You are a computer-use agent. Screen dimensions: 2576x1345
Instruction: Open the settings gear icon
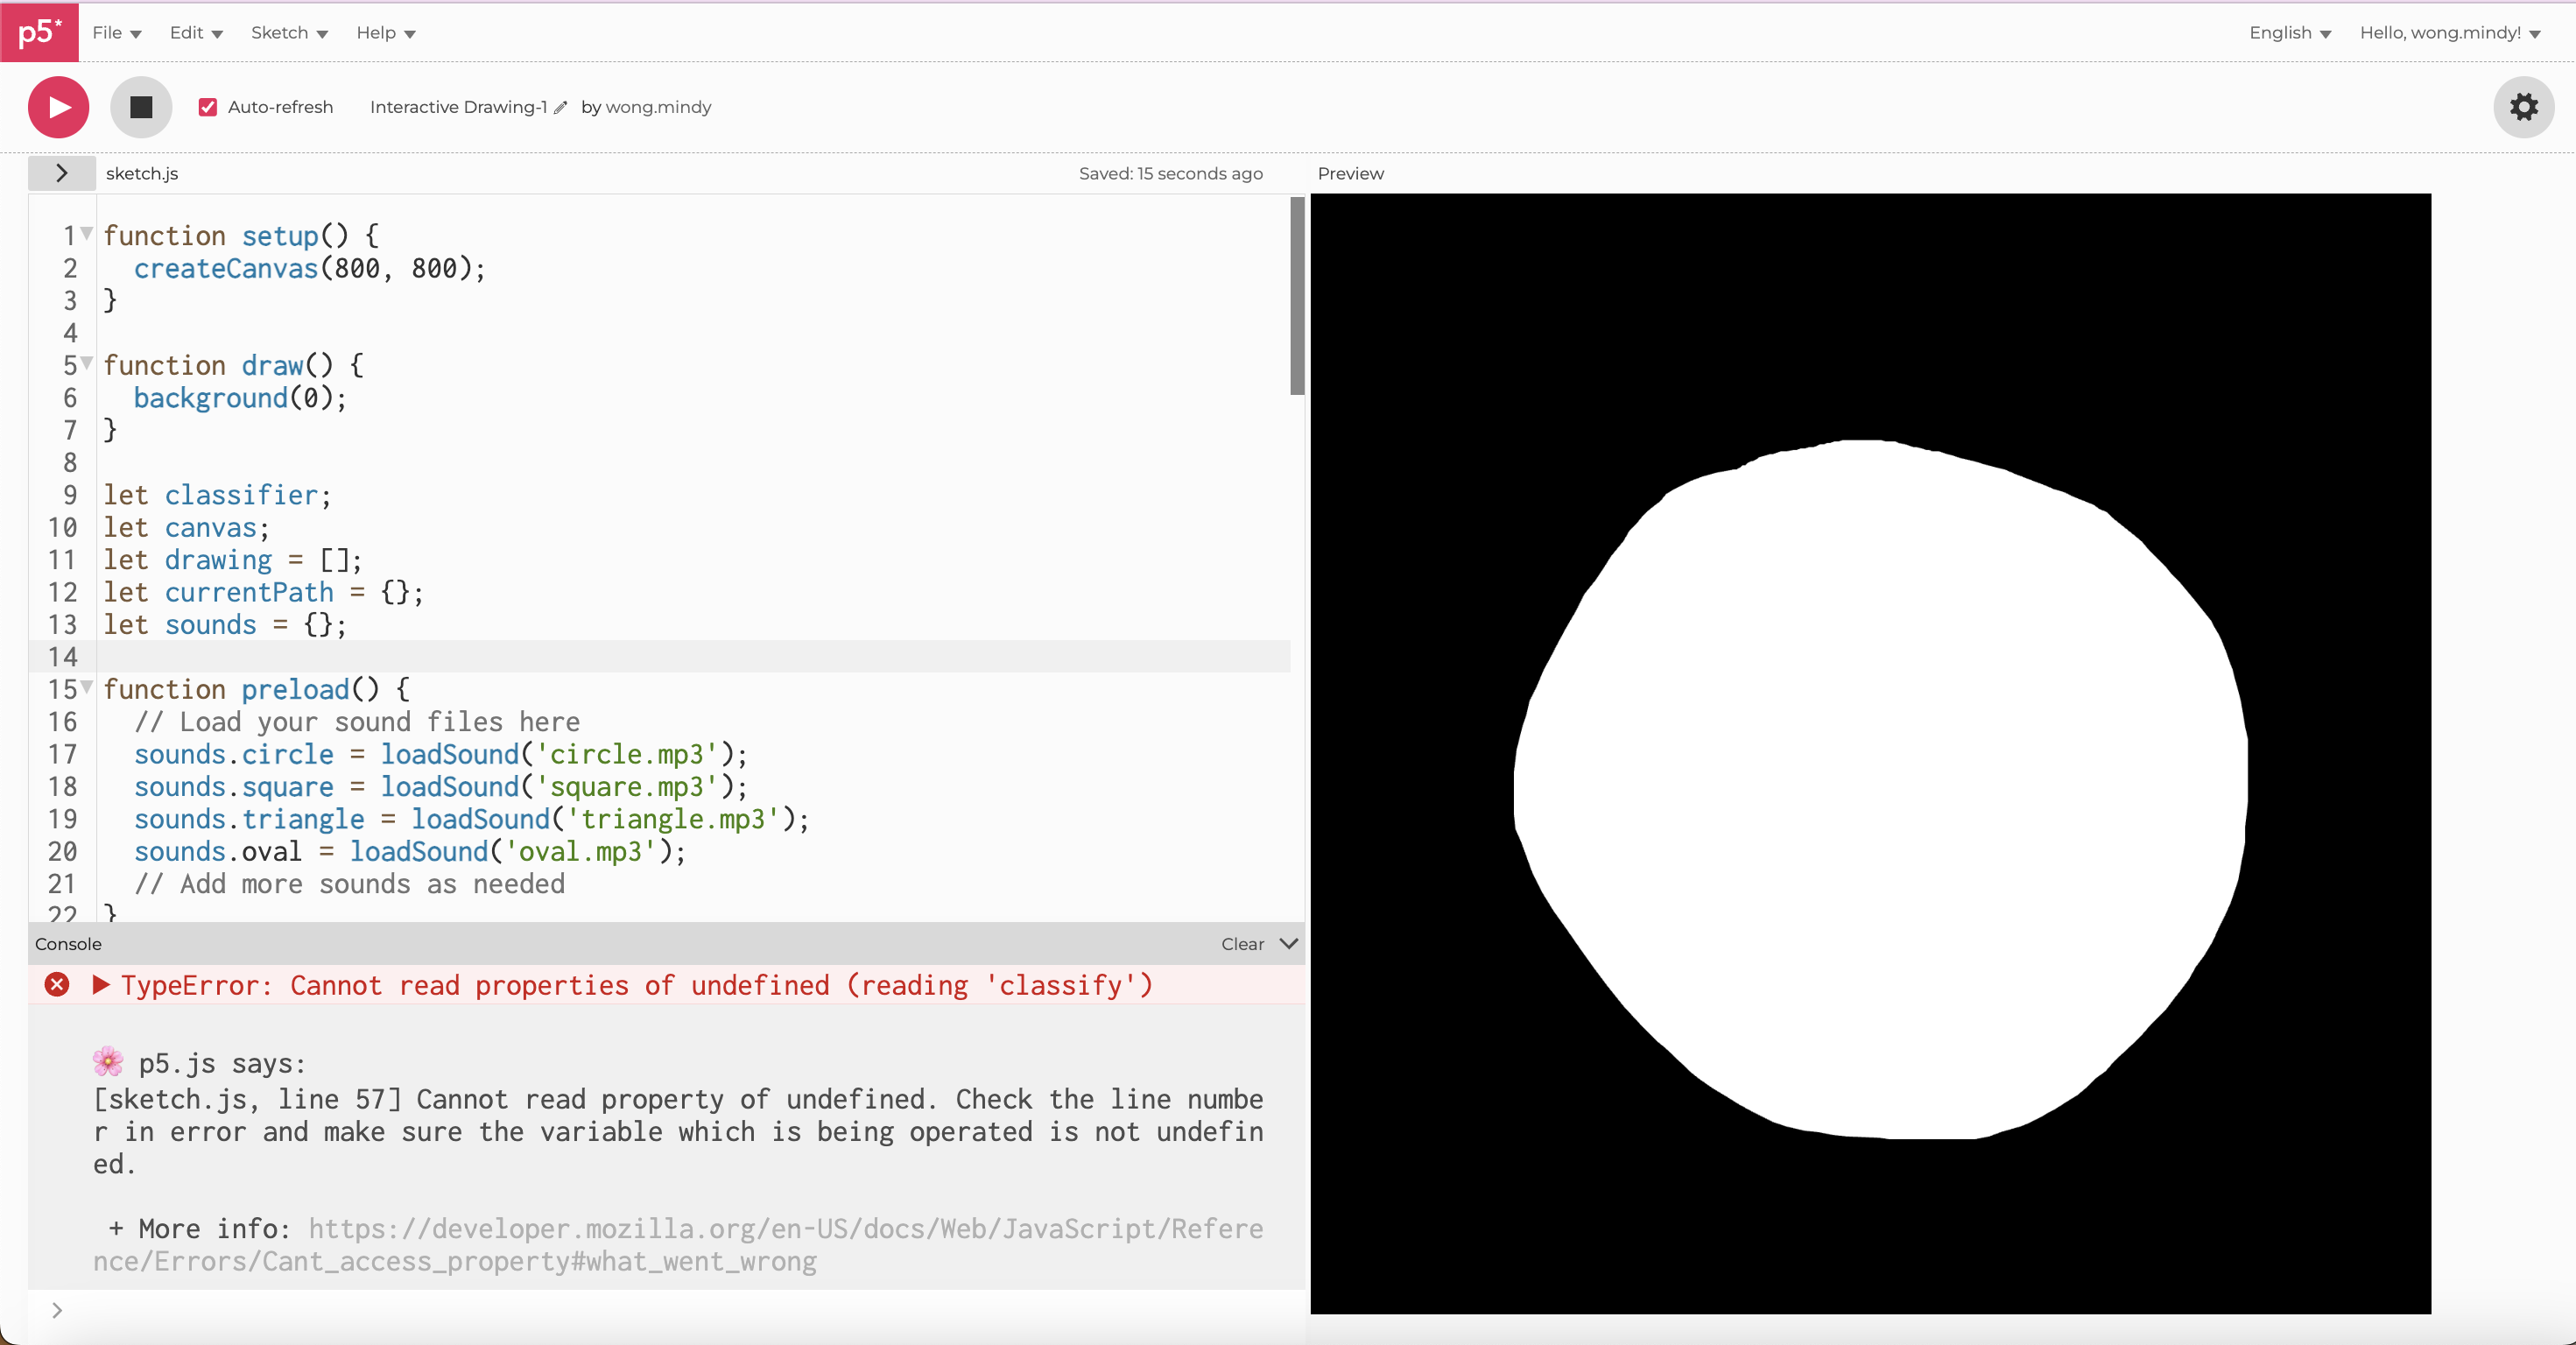pyautogui.click(x=2523, y=107)
